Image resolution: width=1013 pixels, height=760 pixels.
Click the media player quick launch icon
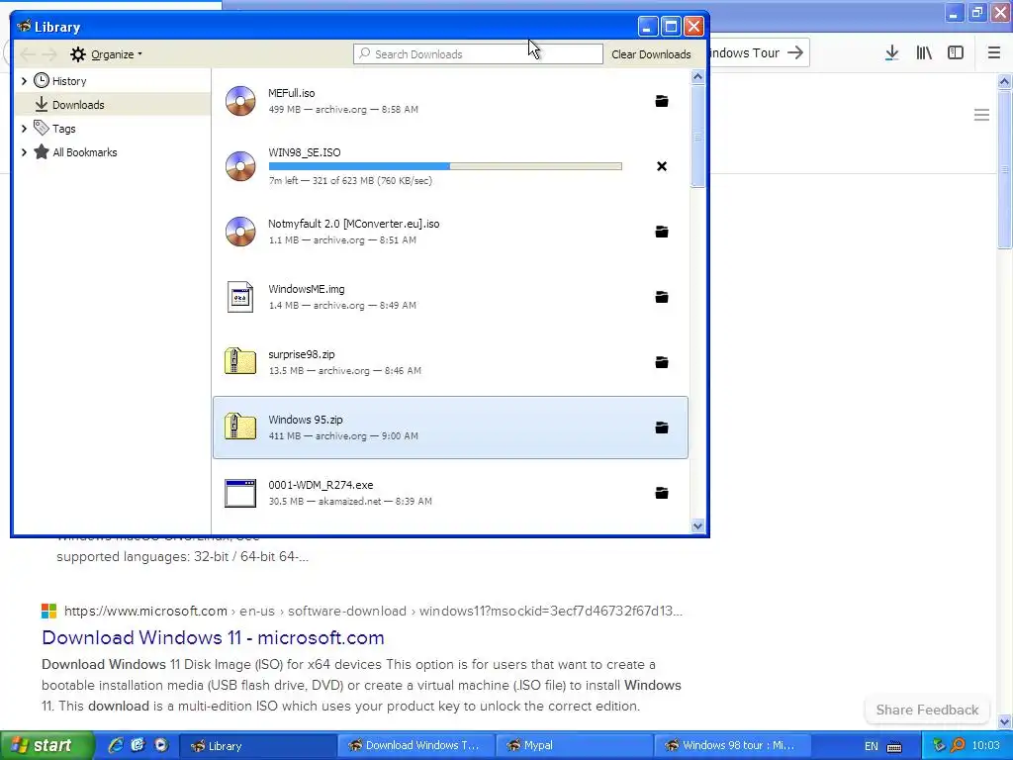161,745
